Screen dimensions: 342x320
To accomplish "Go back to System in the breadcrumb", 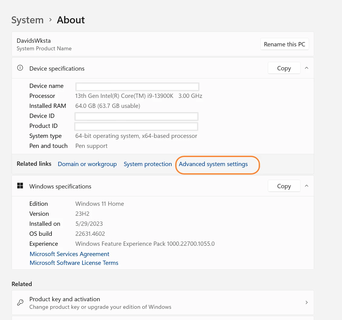I will click(x=28, y=20).
